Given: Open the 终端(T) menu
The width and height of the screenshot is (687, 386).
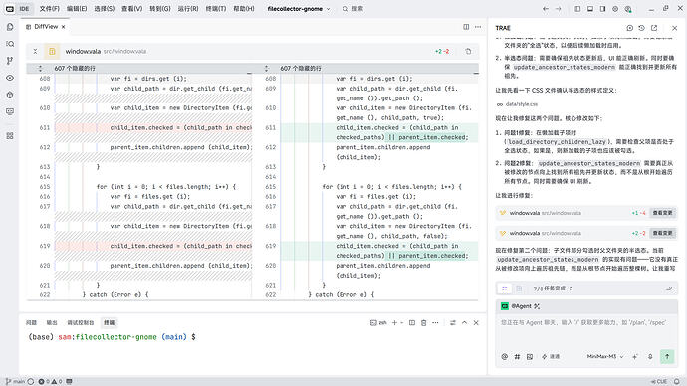Looking at the screenshot, I should (216, 9).
